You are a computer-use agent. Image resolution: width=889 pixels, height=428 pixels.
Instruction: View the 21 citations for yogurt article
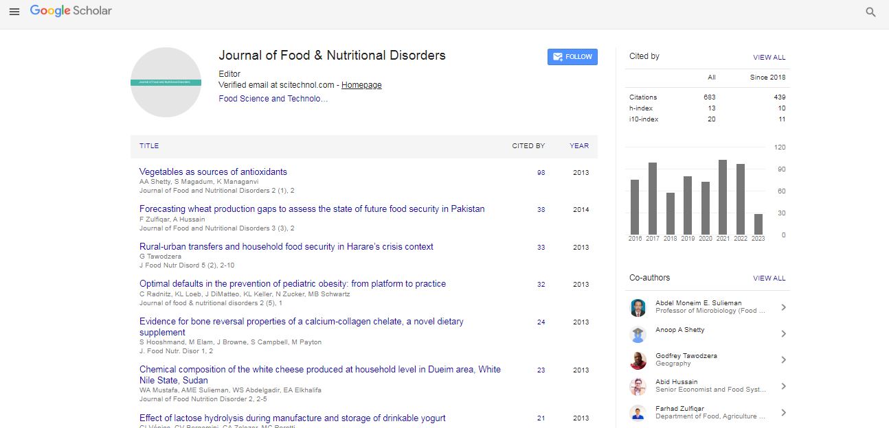click(541, 418)
